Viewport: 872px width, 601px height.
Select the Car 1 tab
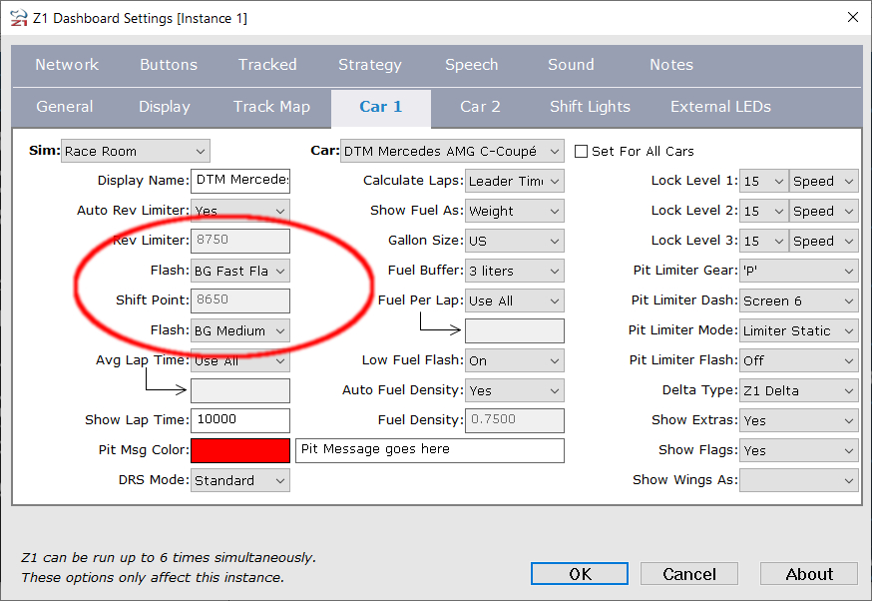(x=381, y=108)
